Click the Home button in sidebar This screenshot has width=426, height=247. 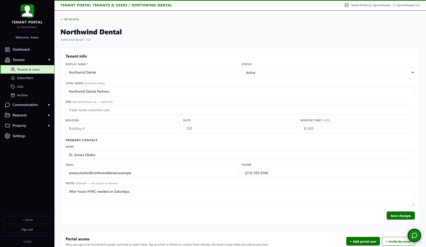pos(27,220)
